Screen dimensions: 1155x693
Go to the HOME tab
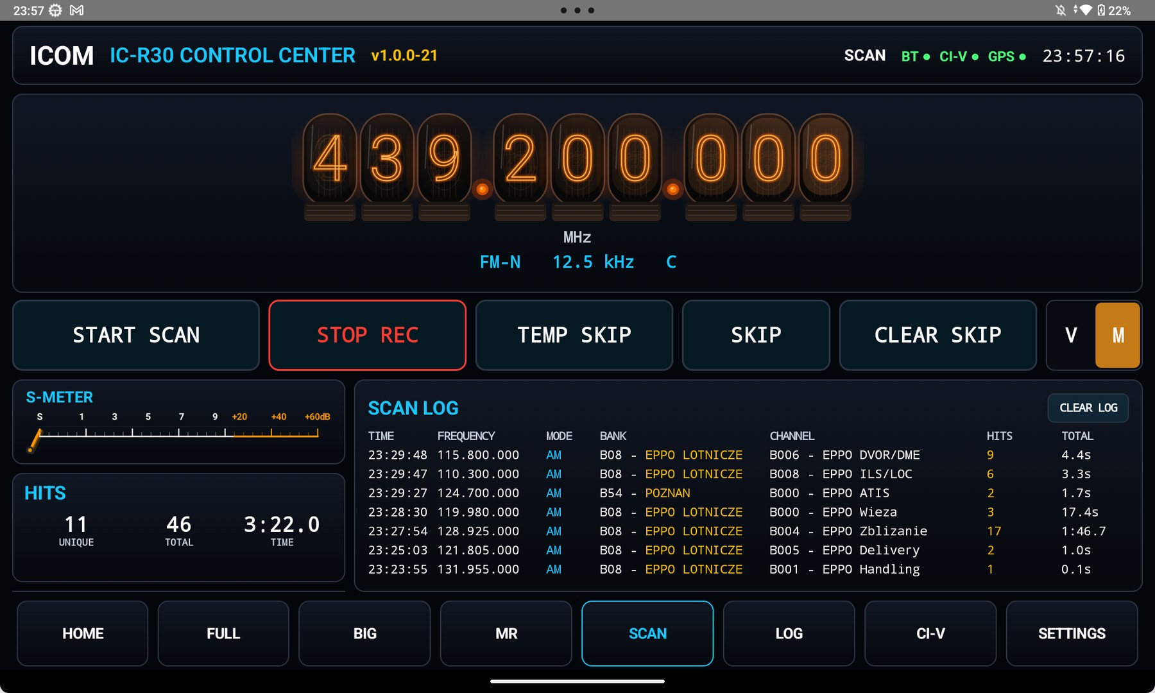[x=83, y=633]
